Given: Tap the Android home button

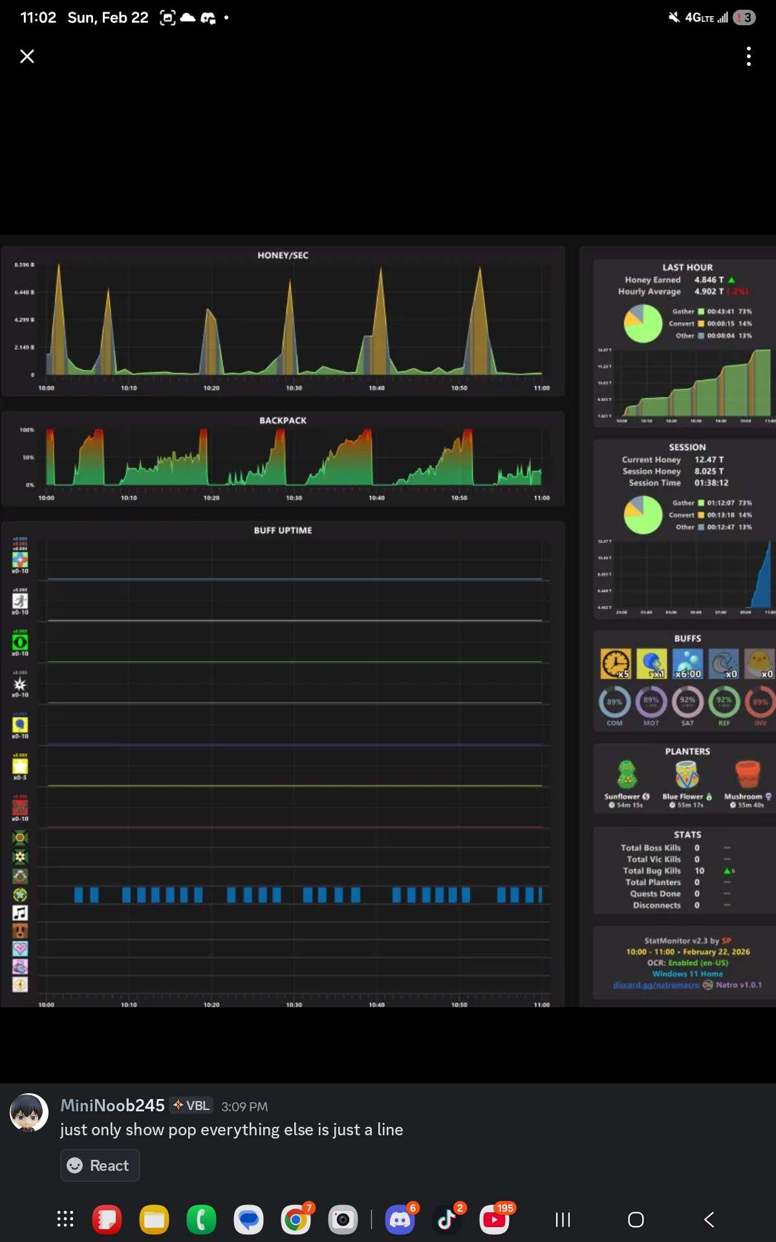Looking at the screenshot, I should [x=636, y=1220].
